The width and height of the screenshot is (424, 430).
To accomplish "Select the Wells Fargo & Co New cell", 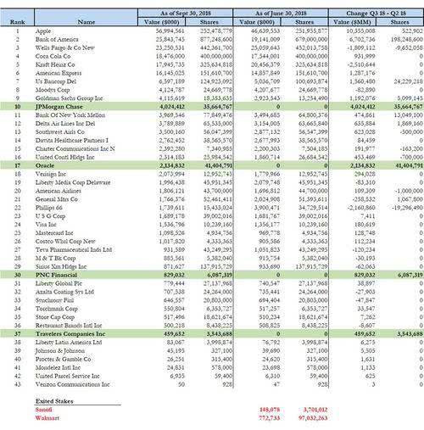I will pos(64,47).
